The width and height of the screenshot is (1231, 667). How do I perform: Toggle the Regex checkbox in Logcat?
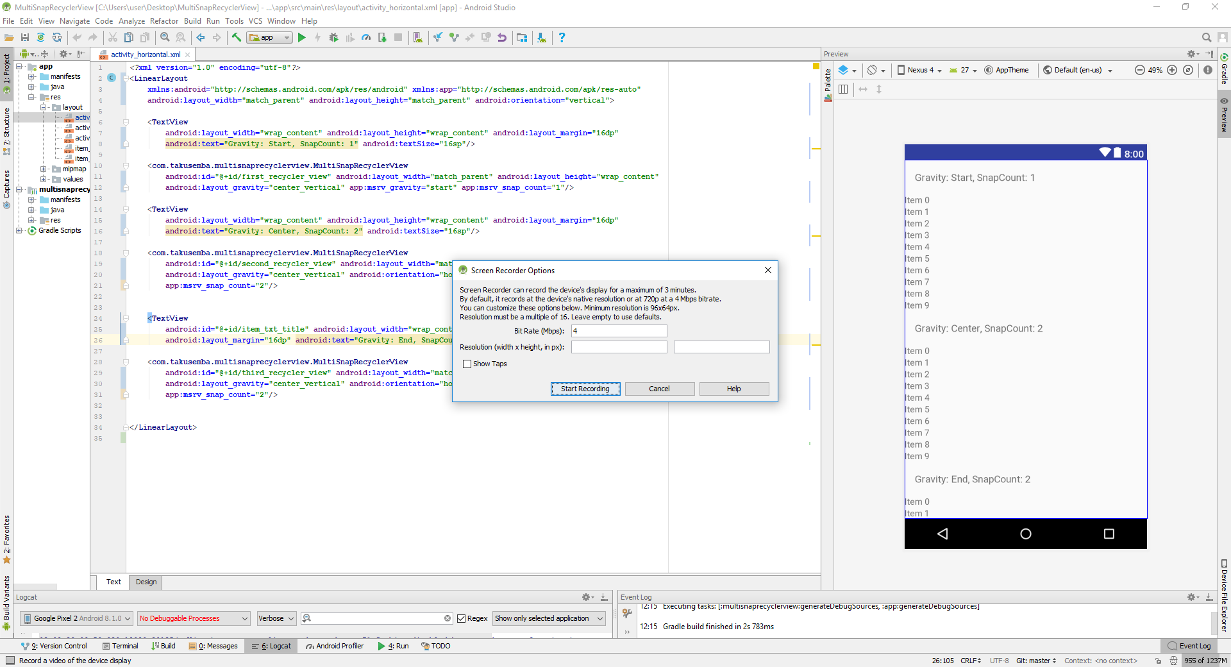[461, 618]
